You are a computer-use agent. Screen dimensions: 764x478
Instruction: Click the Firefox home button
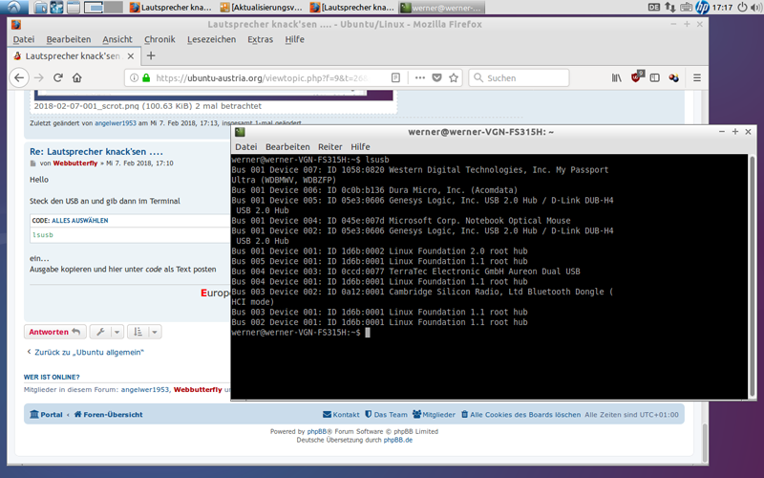point(77,78)
